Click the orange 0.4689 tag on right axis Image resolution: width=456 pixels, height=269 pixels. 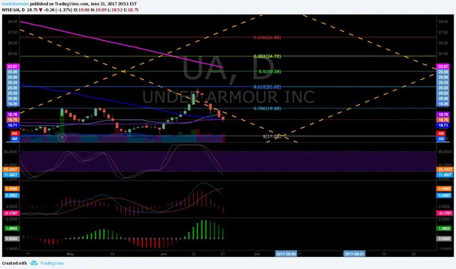tap(444, 189)
